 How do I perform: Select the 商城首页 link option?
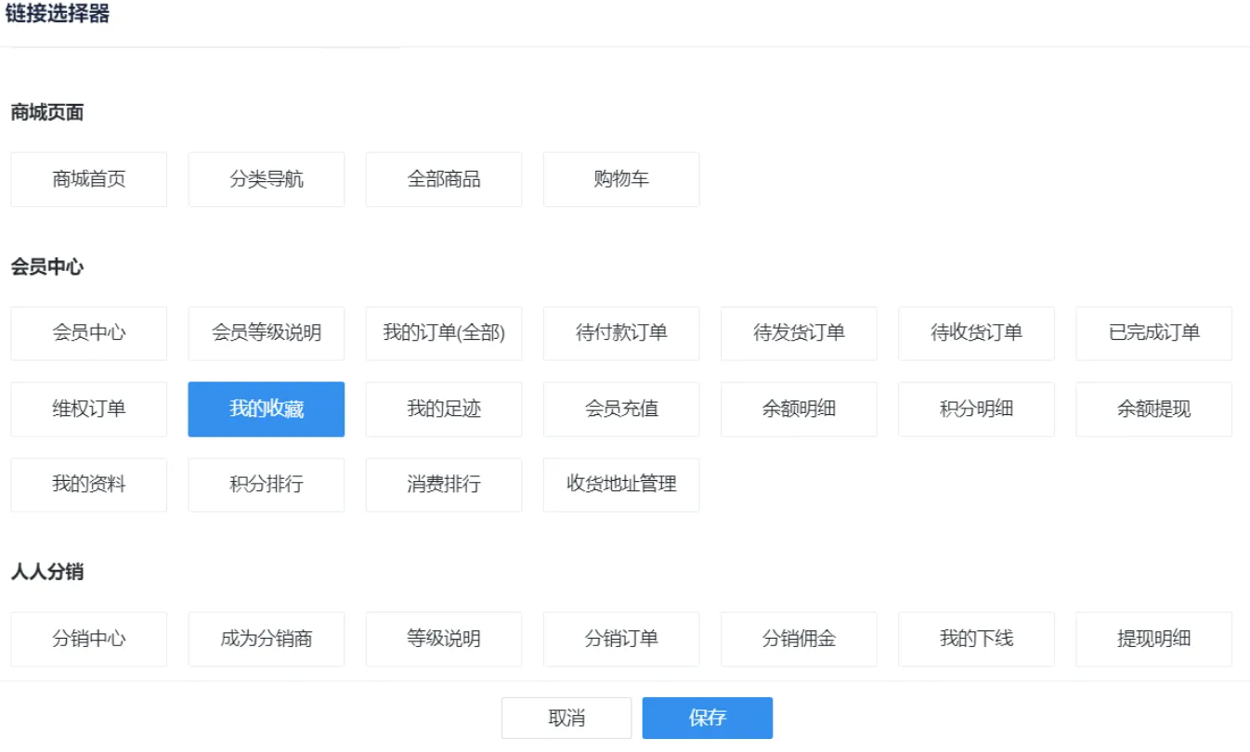pyautogui.click(x=89, y=179)
